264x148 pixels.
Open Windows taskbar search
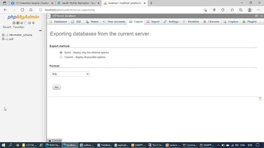coord(10,145)
